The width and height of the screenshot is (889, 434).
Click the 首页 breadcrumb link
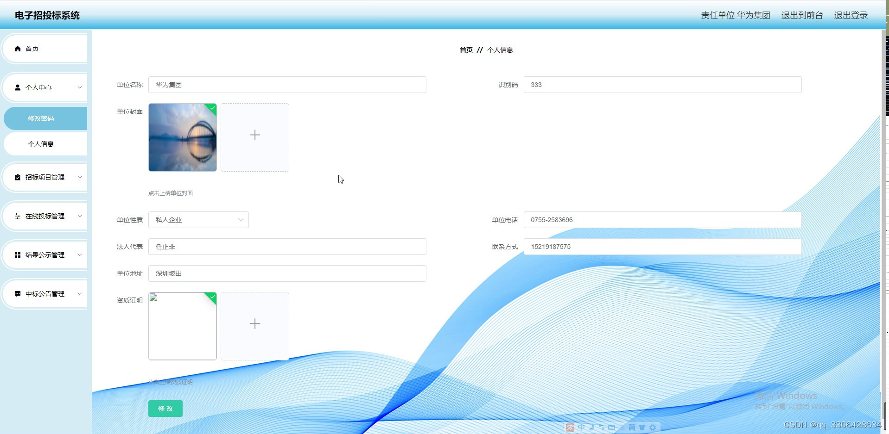[x=466, y=50]
